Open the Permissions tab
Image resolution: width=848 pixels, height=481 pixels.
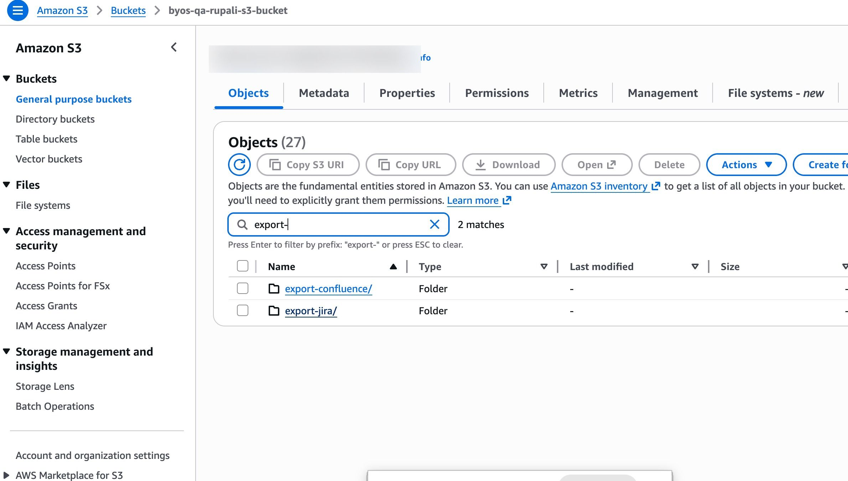point(497,93)
